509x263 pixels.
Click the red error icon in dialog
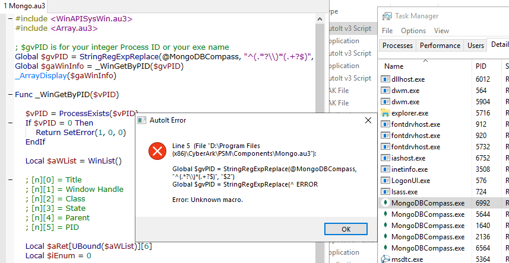[157, 151]
